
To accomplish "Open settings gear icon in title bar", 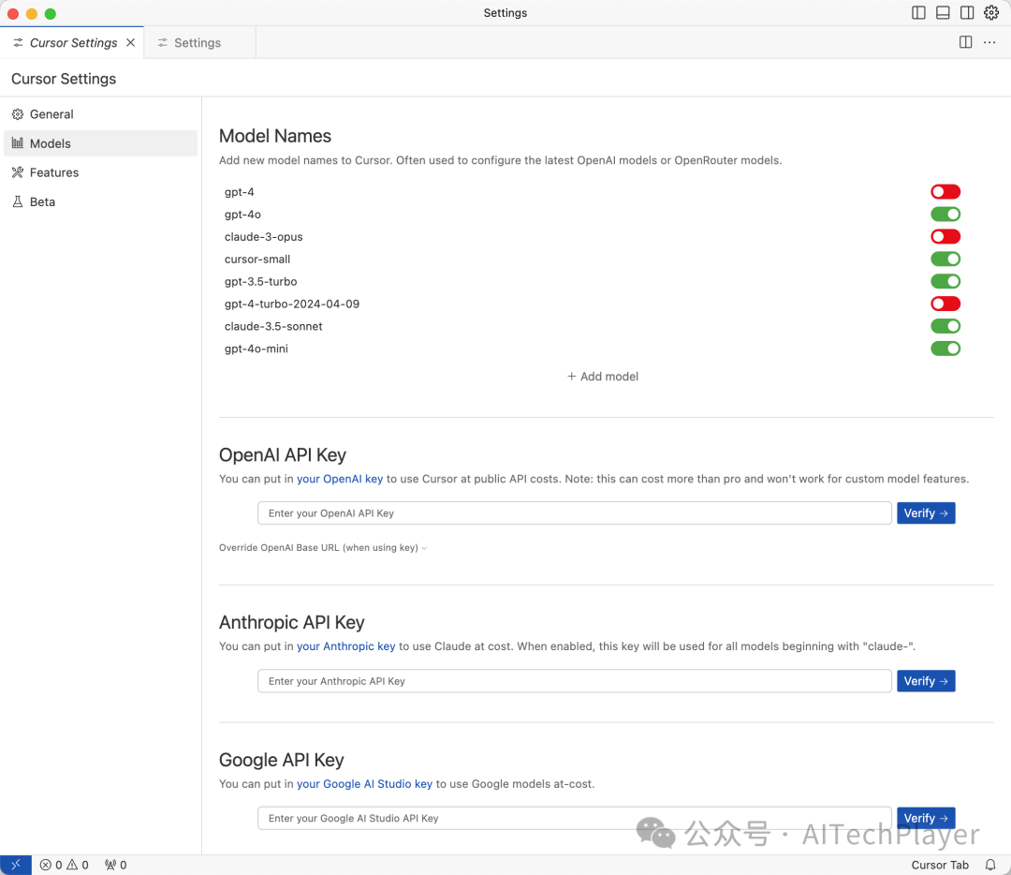I will (x=991, y=13).
